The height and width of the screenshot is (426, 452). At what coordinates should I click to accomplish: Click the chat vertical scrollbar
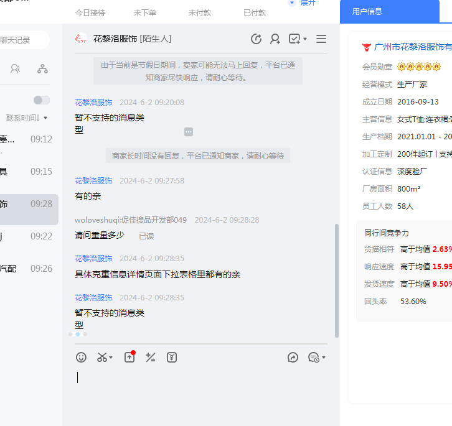click(x=337, y=280)
